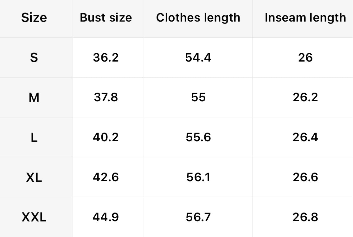Click clothes length value 54.4

198,57
